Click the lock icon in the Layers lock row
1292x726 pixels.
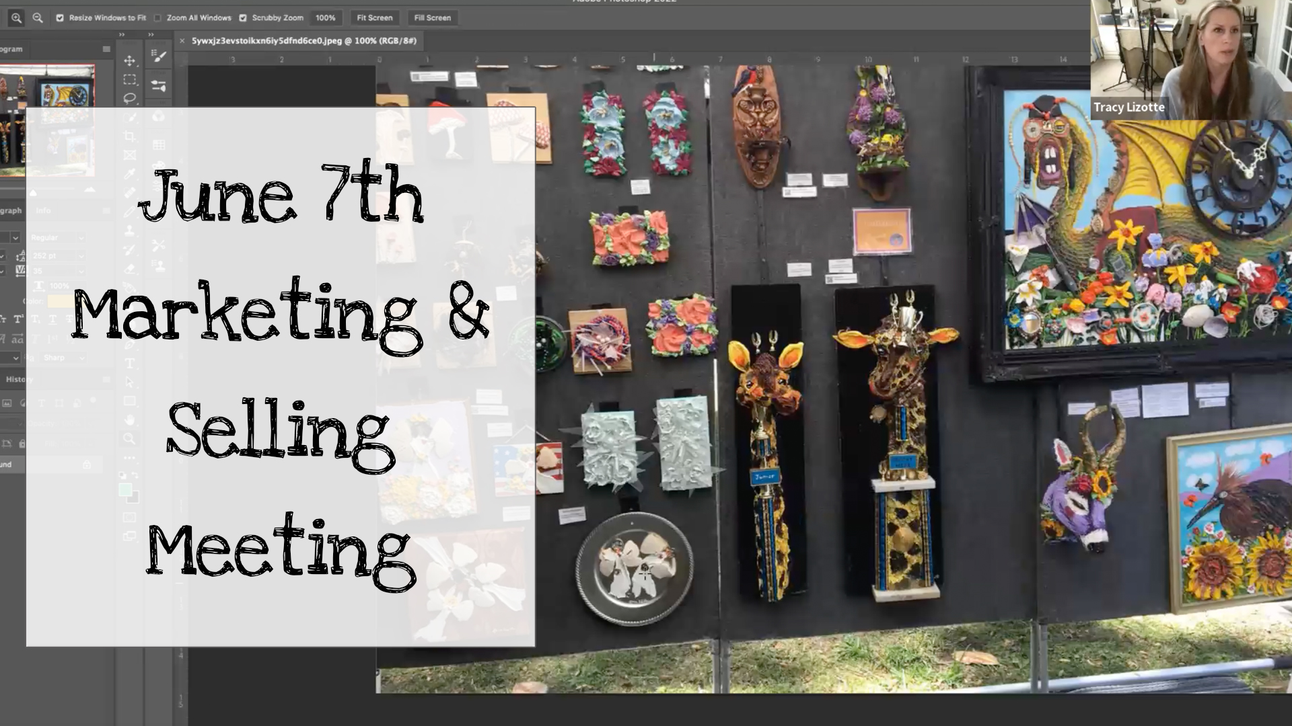pyautogui.click(x=22, y=444)
